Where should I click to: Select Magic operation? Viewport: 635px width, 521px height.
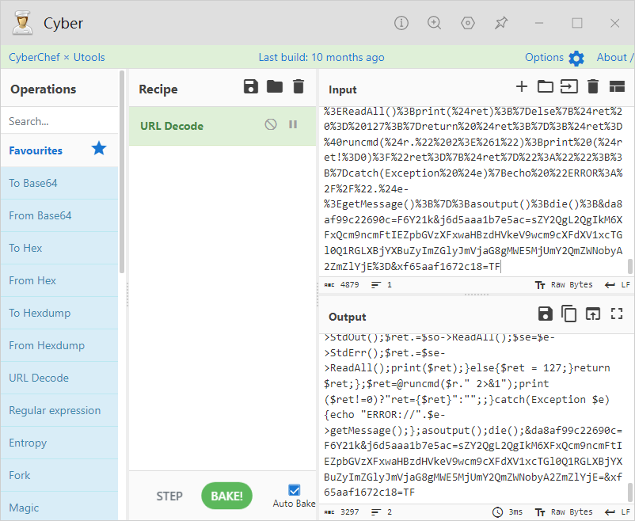pyautogui.click(x=59, y=507)
